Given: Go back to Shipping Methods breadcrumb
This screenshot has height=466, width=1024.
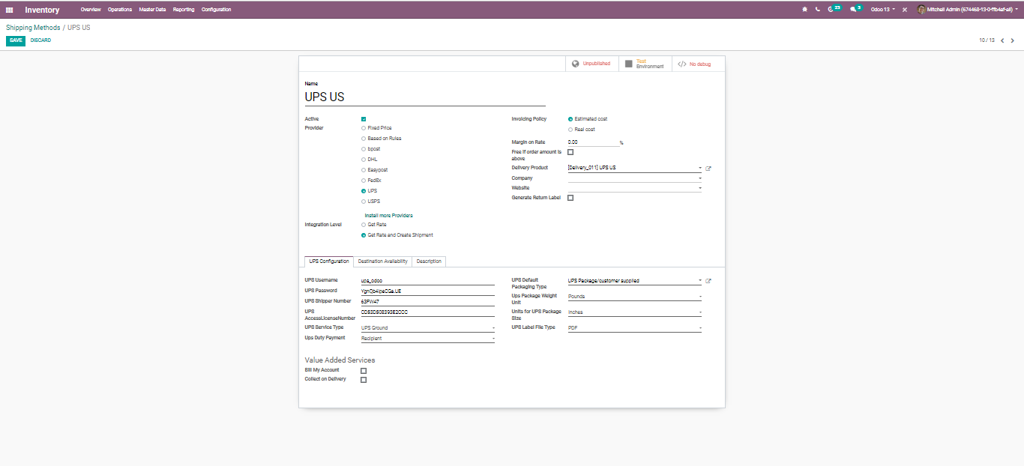Looking at the screenshot, I should coord(33,28).
